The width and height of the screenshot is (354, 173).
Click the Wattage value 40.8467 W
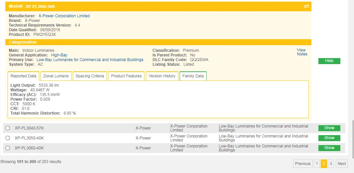pos(40,90)
